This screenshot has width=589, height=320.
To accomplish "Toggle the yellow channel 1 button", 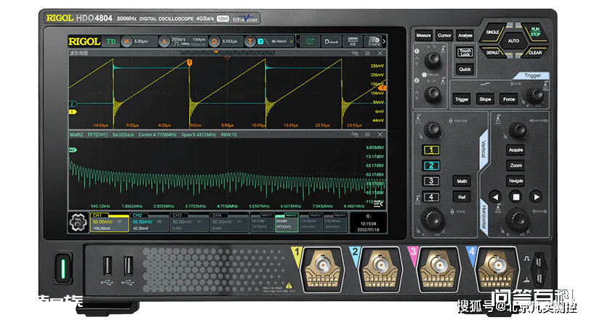I will (431, 151).
